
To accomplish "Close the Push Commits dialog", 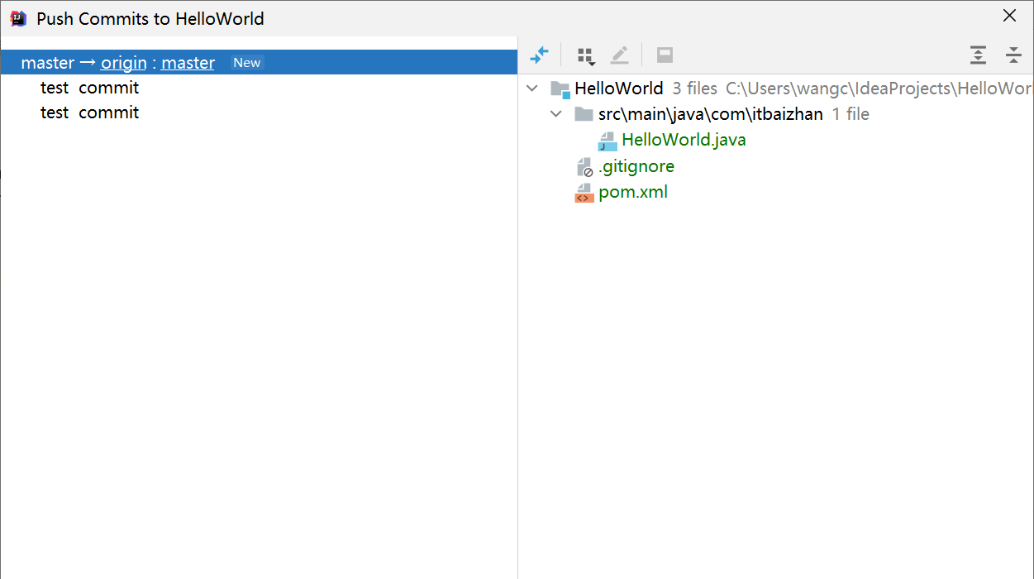I will (1009, 16).
